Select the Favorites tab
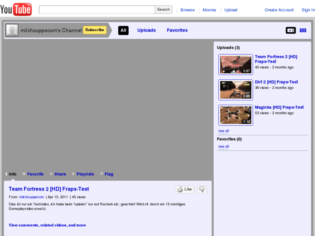The image size is (315, 236). tap(177, 30)
